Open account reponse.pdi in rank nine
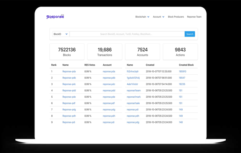 pyautogui.click(x=109, y=122)
